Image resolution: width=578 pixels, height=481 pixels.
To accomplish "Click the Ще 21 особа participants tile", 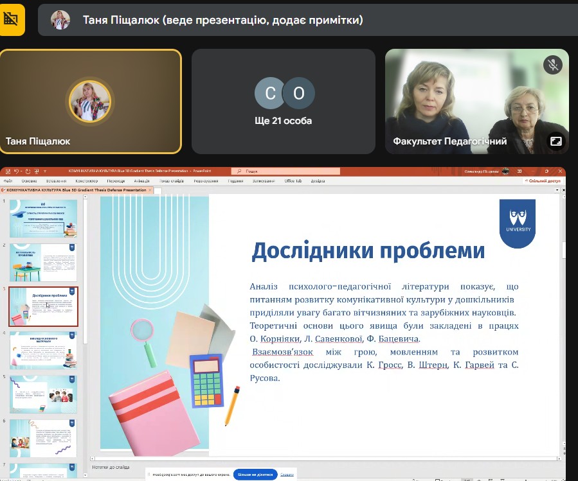I will 284,101.
